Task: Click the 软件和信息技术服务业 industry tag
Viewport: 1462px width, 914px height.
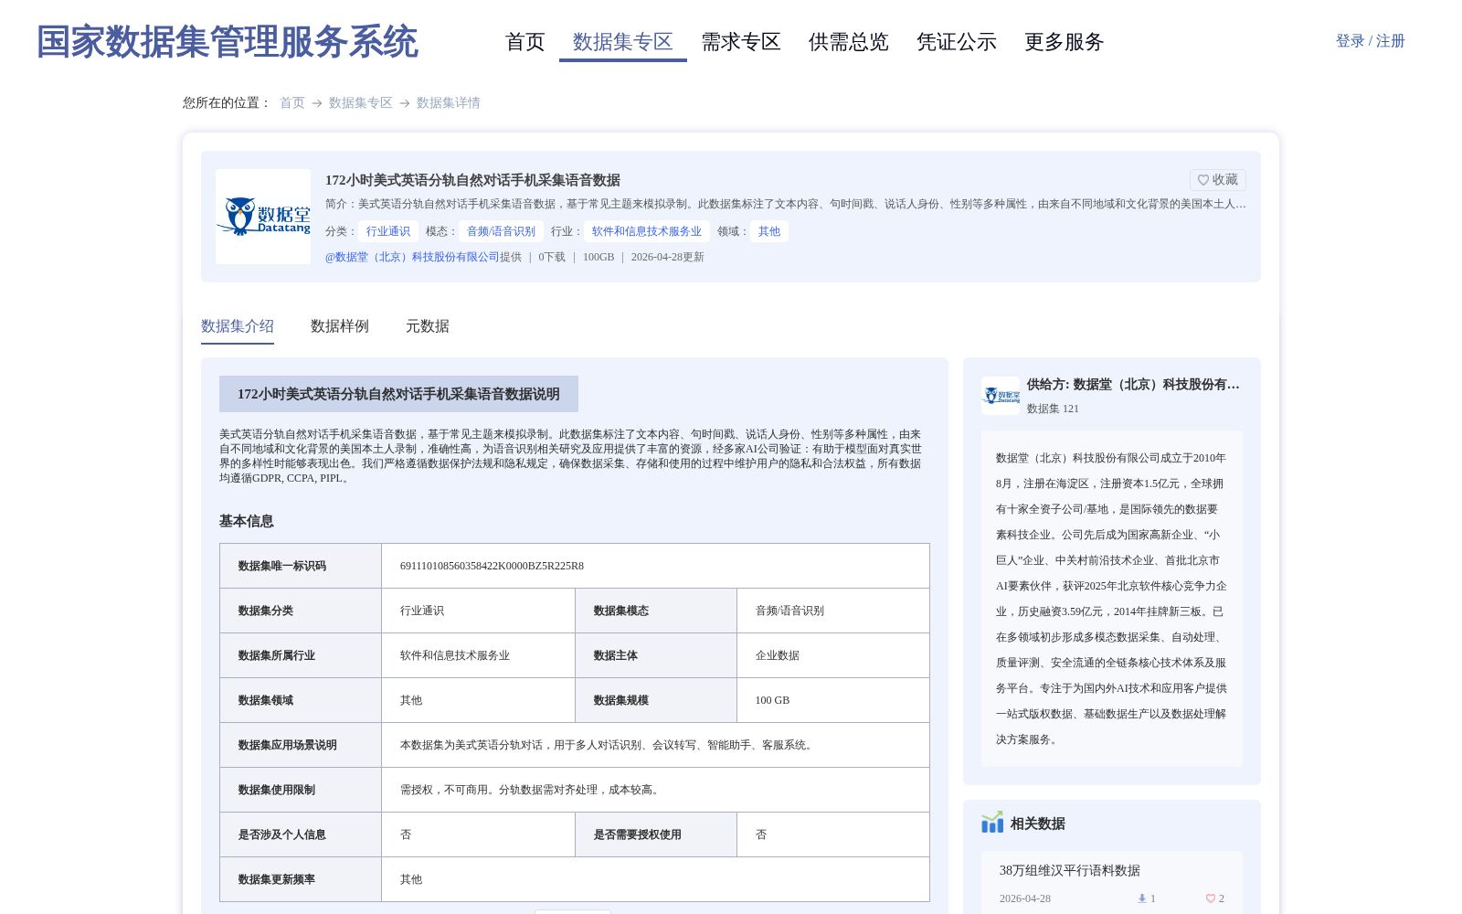Action: (x=647, y=231)
